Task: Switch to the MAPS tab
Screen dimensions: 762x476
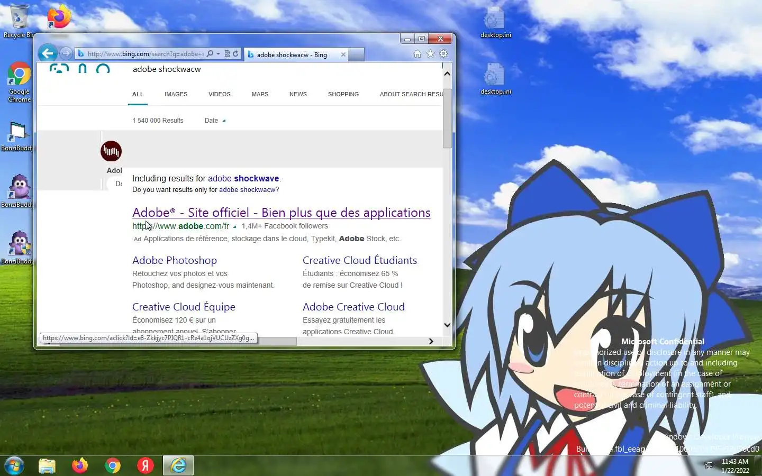Action: [x=260, y=94]
